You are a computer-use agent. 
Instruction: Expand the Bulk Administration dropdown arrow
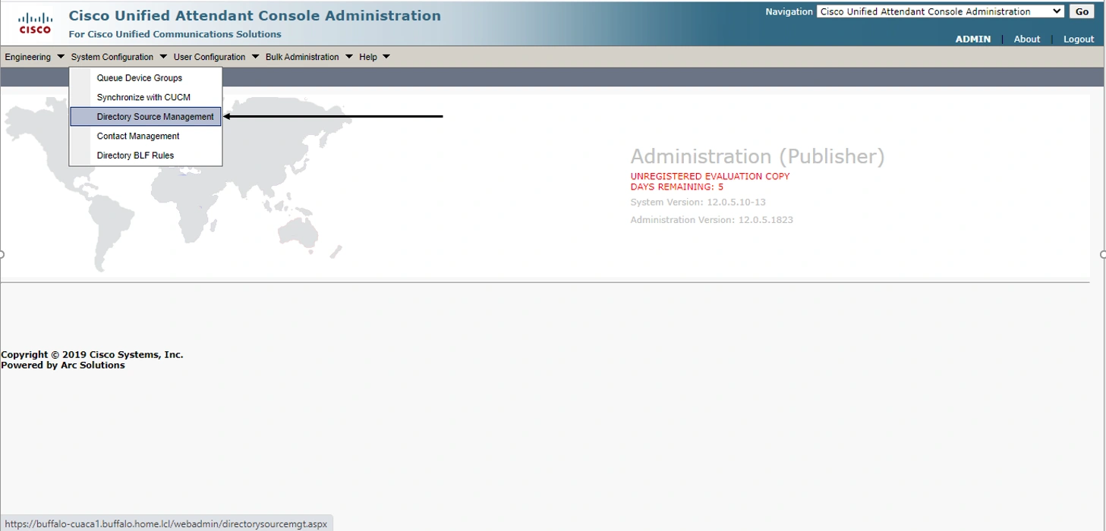[349, 57]
